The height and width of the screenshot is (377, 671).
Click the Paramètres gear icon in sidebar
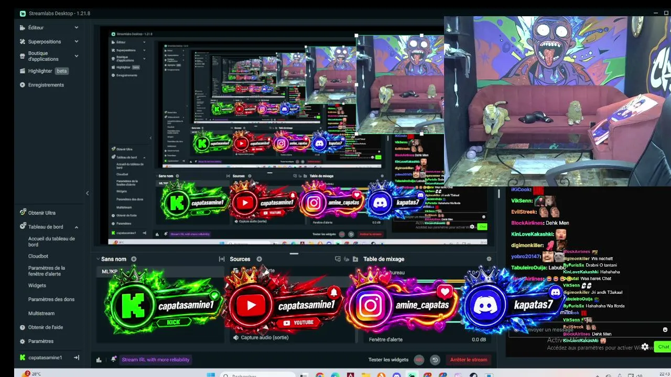[x=23, y=341]
